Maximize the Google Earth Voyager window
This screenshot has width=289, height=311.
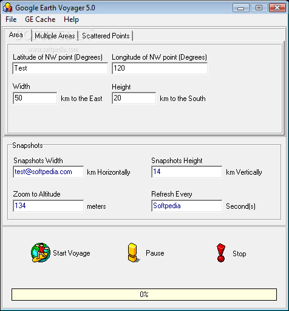point(259,8)
